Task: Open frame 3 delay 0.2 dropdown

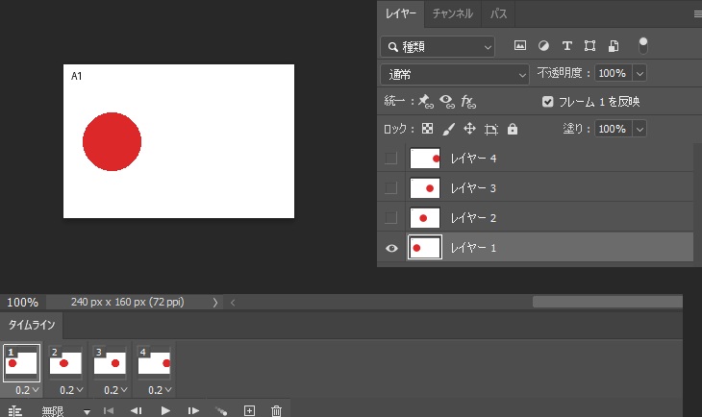Action: tap(115, 390)
